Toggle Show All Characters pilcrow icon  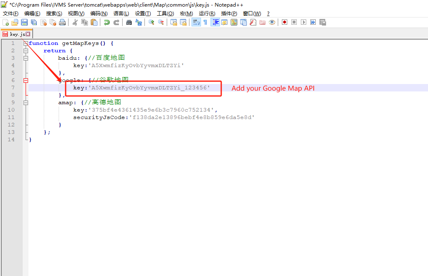click(x=205, y=22)
